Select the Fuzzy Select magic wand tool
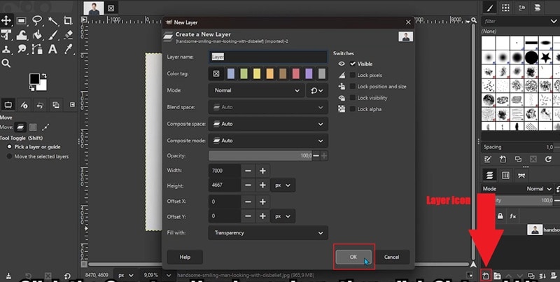560x282 pixels. (53, 21)
